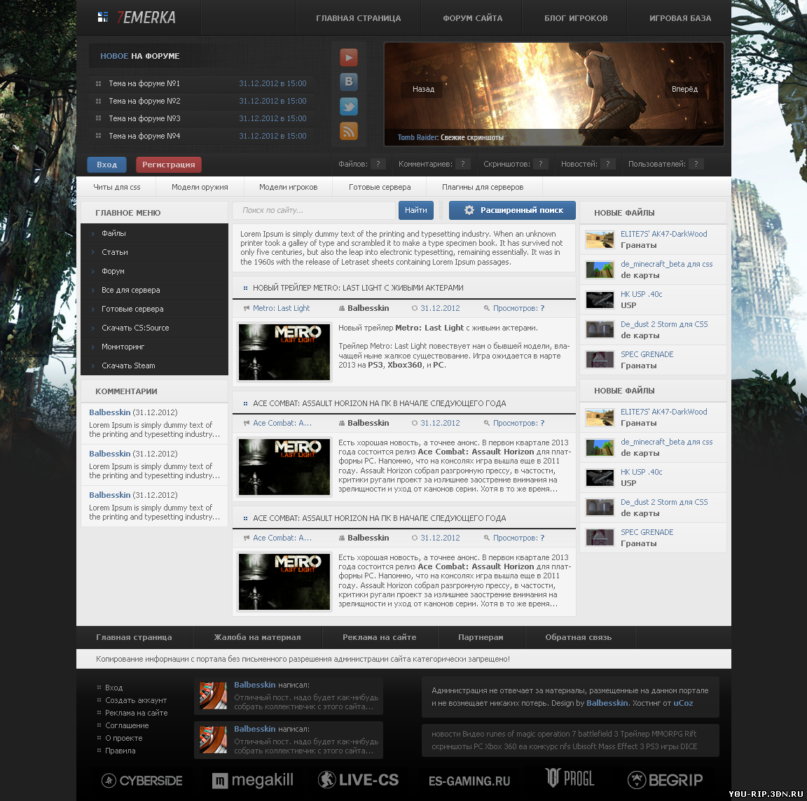Click the CYBERSIDE partner logo
Image resolution: width=807 pixels, height=801 pixels.
pos(142,781)
